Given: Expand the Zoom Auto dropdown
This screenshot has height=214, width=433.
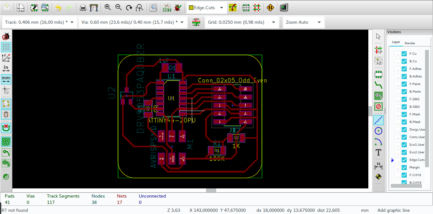Looking at the screenshot, I should point(320,22).
